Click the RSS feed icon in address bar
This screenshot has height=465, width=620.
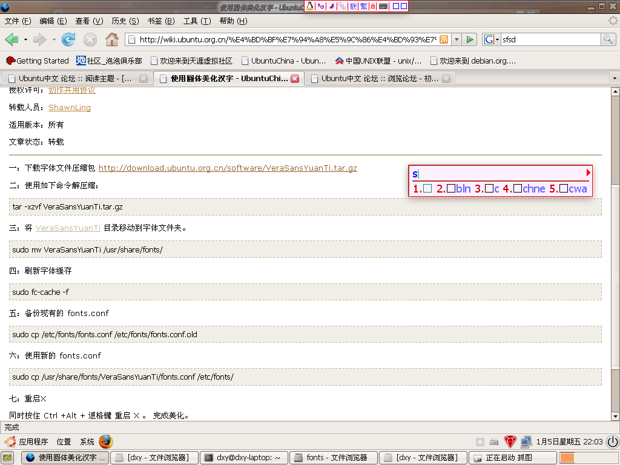click(x=444, y=39)
